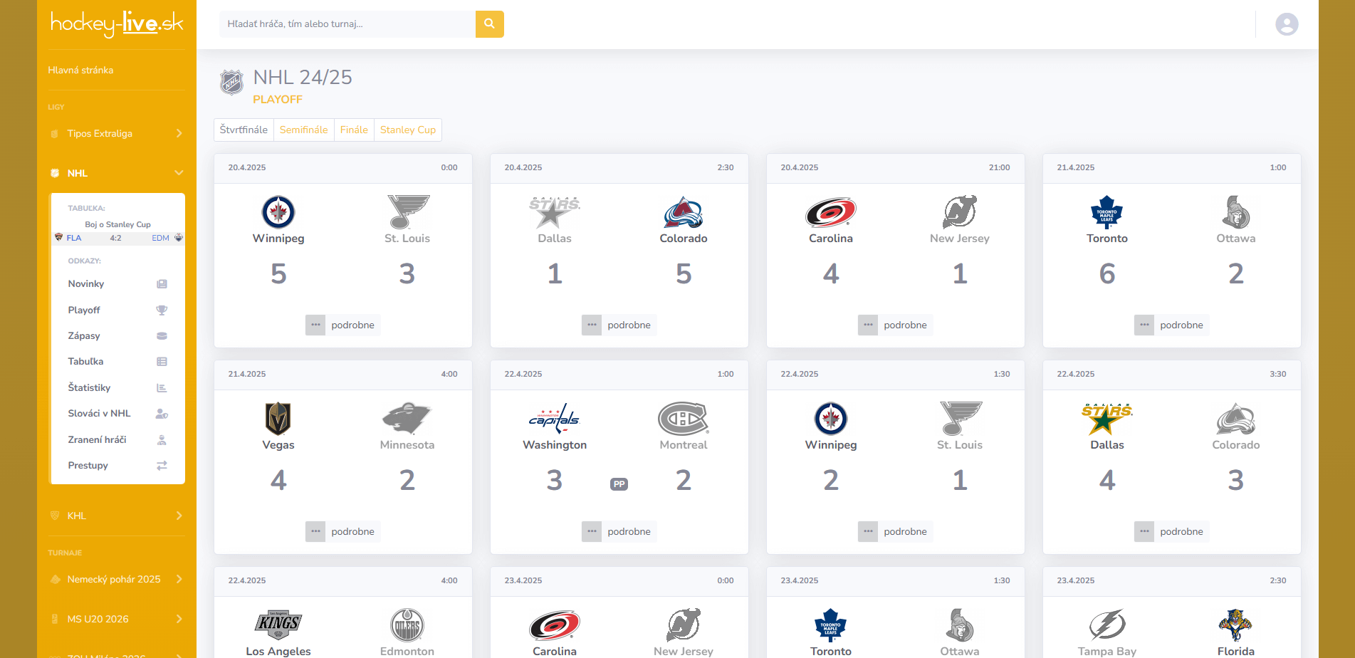
Task: Click the Toronto Maple Leafs logo in 21.4.2025 game
Action: click(x=1107, y=211)
